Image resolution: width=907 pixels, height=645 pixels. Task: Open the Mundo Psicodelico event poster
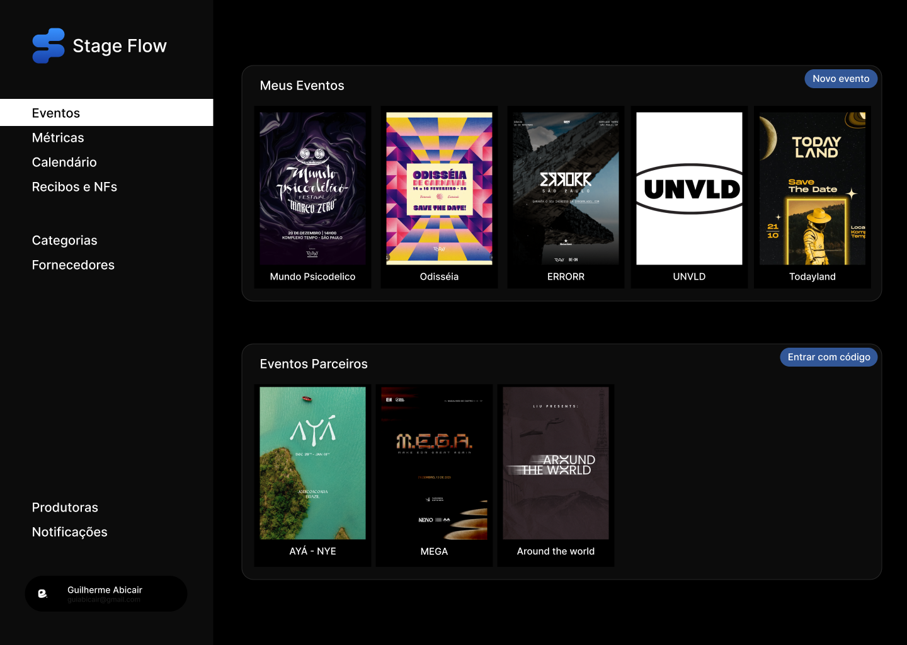(x=312, y=188)
